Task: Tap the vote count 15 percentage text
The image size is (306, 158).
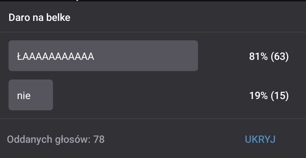Action: coord(269,96)
